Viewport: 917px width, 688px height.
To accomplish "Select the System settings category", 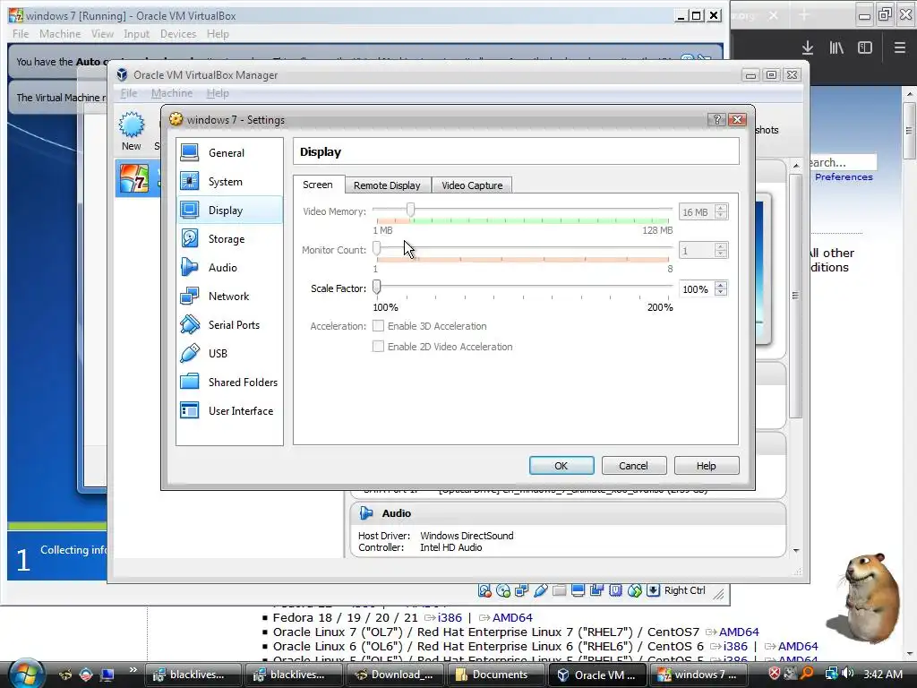I will click(229, 181).
